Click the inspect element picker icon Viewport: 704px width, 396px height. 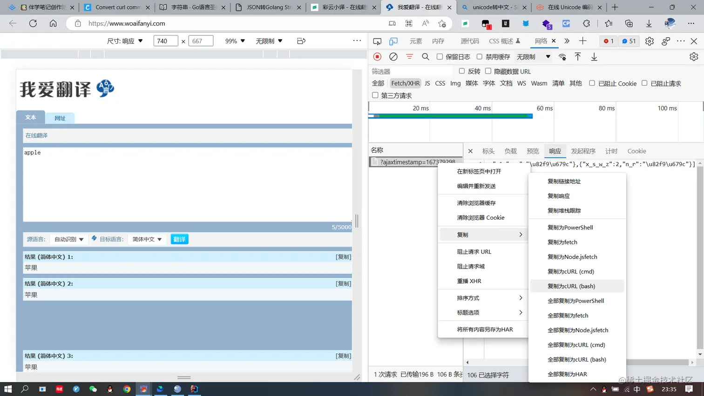tap(377, 41)
